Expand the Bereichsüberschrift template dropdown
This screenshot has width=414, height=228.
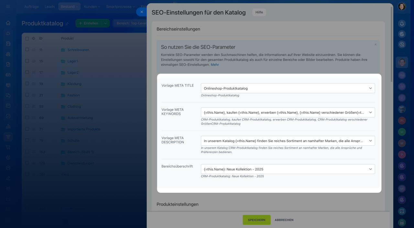coord(370,169)
